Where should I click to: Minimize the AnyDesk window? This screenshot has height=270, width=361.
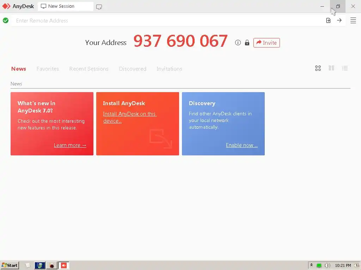pos(322,6)
